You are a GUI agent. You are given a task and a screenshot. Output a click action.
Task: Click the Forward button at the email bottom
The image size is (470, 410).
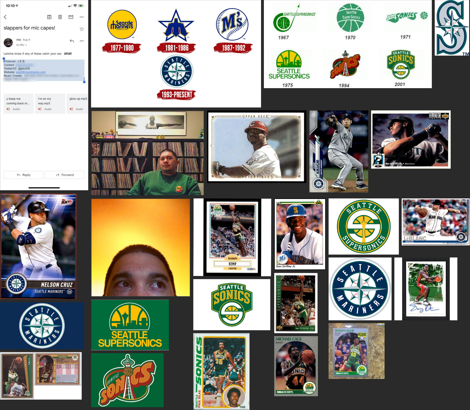pos(65,175)
